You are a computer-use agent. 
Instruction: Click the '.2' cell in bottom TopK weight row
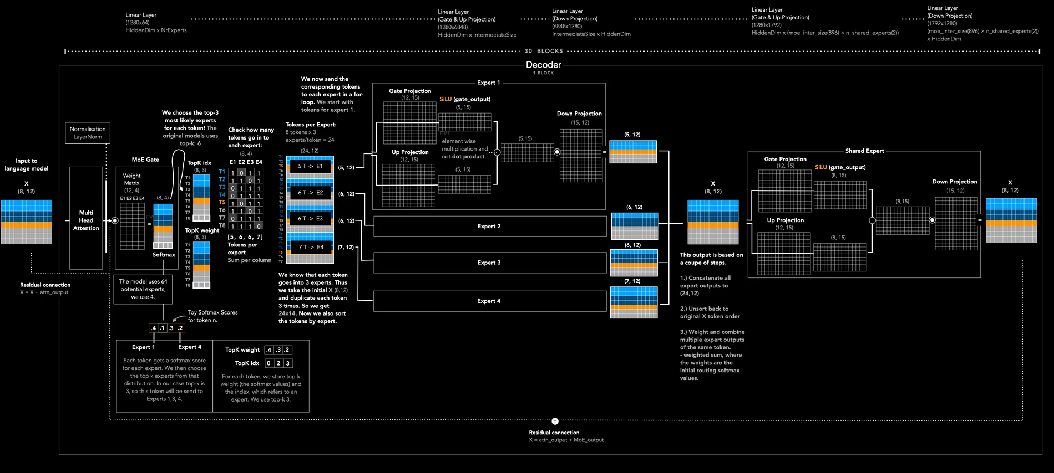(287, 350)
